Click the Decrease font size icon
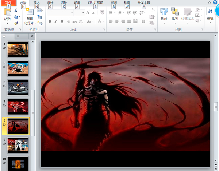Viewport: 219px width, 171px height. [x=94, y=13]
